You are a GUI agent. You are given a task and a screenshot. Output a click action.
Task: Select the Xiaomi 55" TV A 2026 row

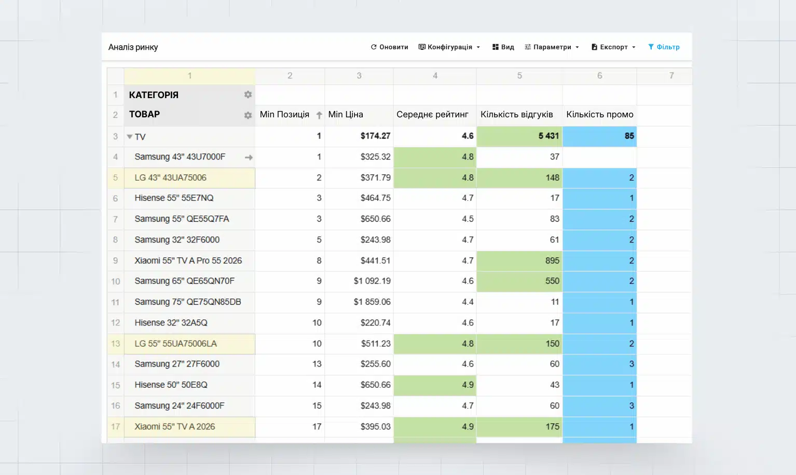pos(174,427)
